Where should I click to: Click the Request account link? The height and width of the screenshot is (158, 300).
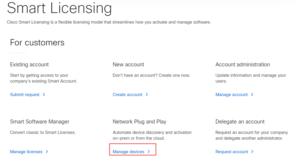click(232, 152)
